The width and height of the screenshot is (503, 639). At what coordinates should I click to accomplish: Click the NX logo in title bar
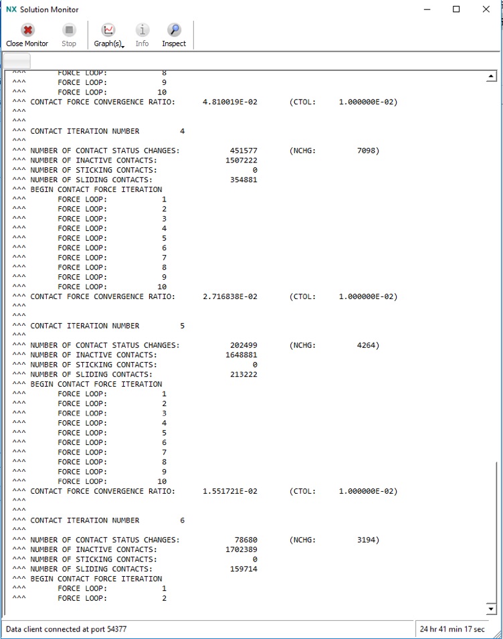[x=11, y=9]
